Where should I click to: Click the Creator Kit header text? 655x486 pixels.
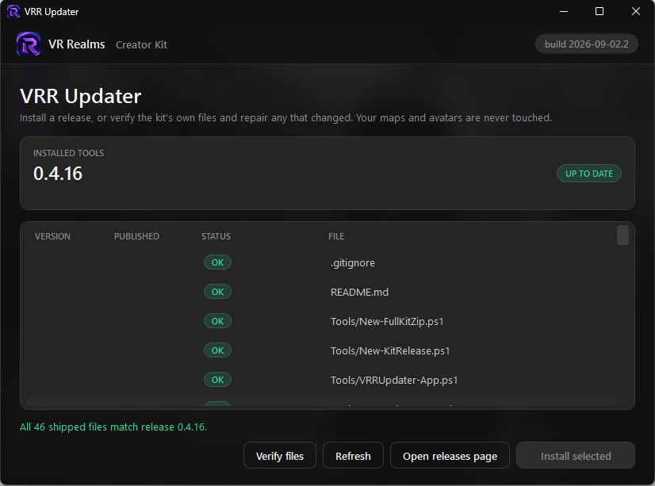tap(141, 44)
